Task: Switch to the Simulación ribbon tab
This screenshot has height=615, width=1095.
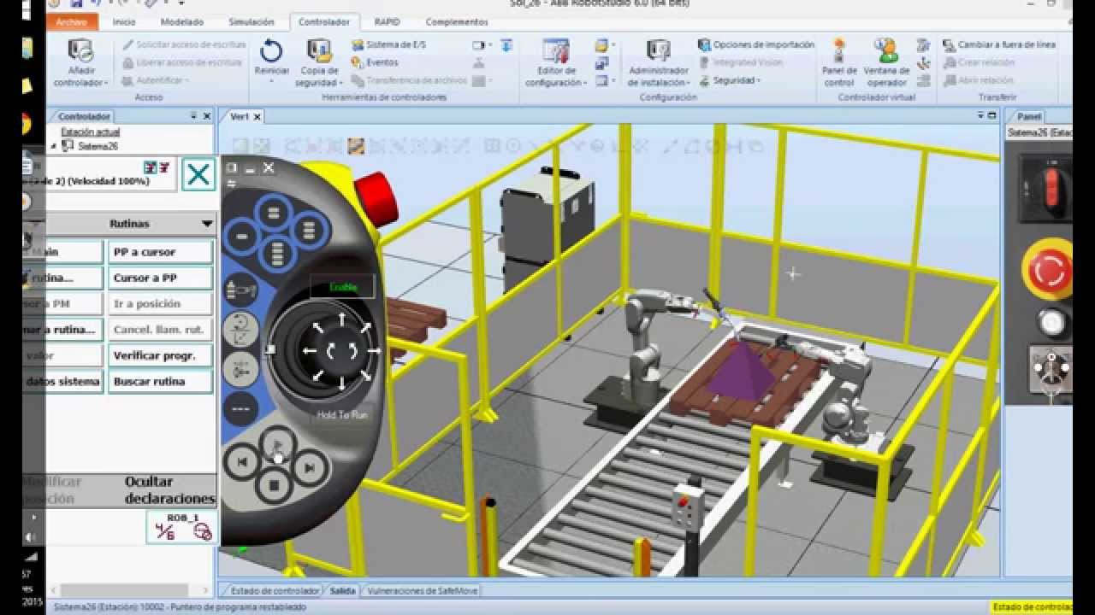Action: tap(252, 22)
